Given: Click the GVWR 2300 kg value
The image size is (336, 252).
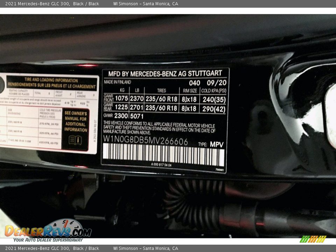Looking at the screenshot, I should [121, 116].
